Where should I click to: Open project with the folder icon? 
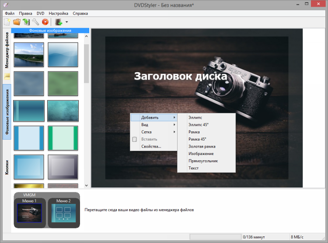[17, 21]
